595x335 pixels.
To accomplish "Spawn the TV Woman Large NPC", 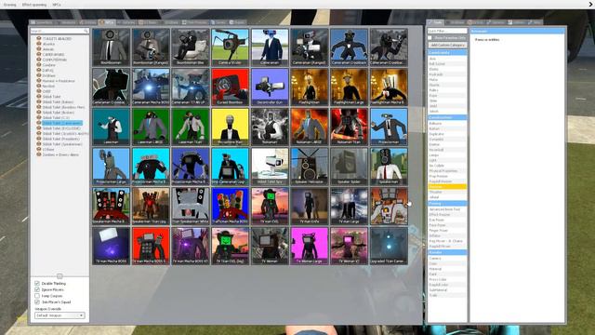I will pos(310,246).
